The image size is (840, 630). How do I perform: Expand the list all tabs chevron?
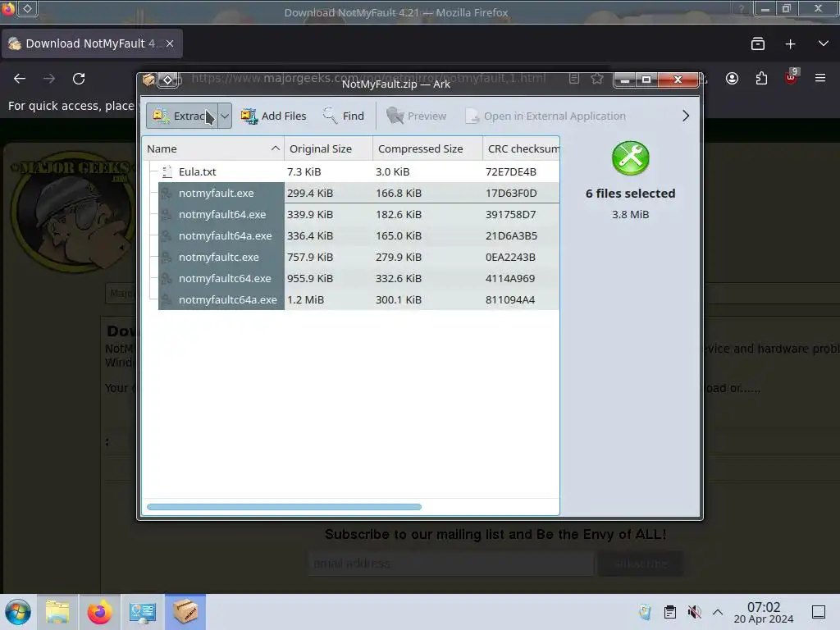[x=824, y=44]
